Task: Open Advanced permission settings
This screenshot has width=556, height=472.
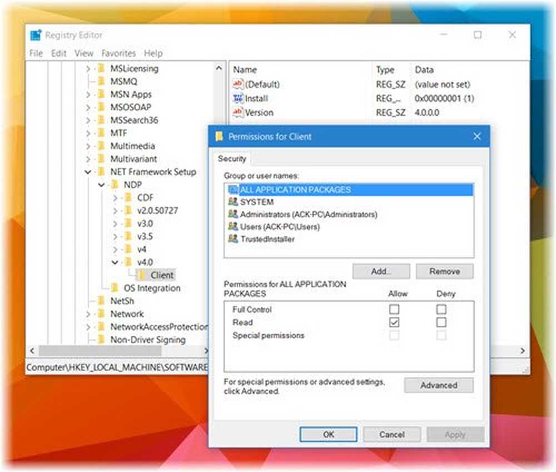Action: (x=439, y=385)
